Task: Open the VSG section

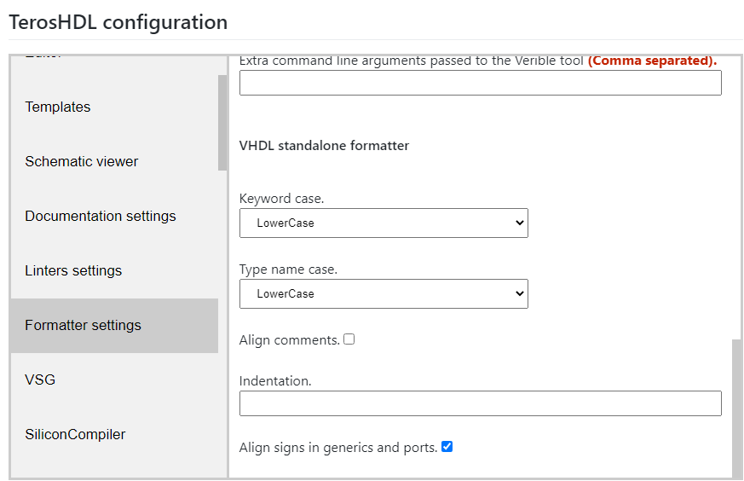Action: click(x=40, y=380)
